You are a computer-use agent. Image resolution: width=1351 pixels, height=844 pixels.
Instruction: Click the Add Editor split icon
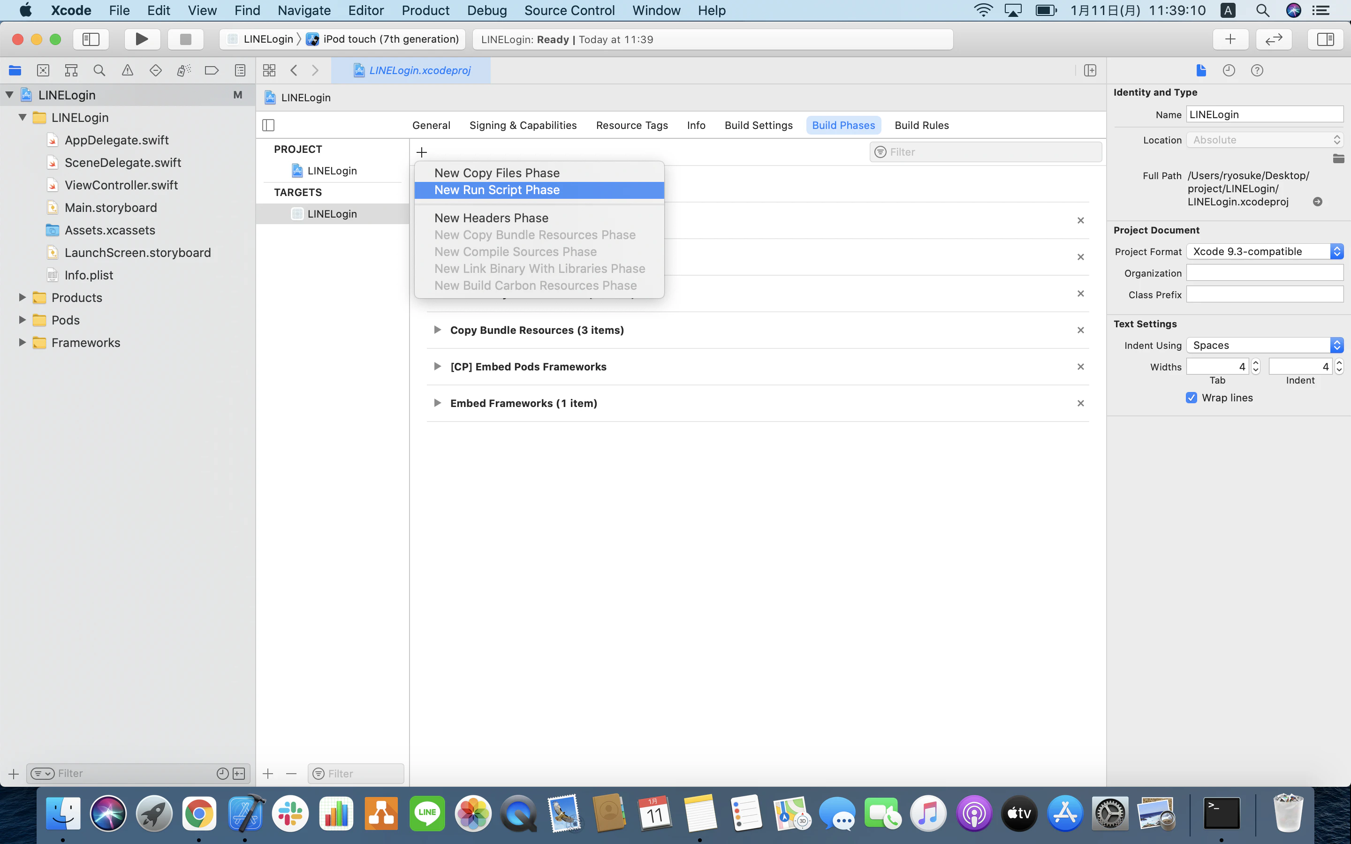click(x=1090, y=70)
